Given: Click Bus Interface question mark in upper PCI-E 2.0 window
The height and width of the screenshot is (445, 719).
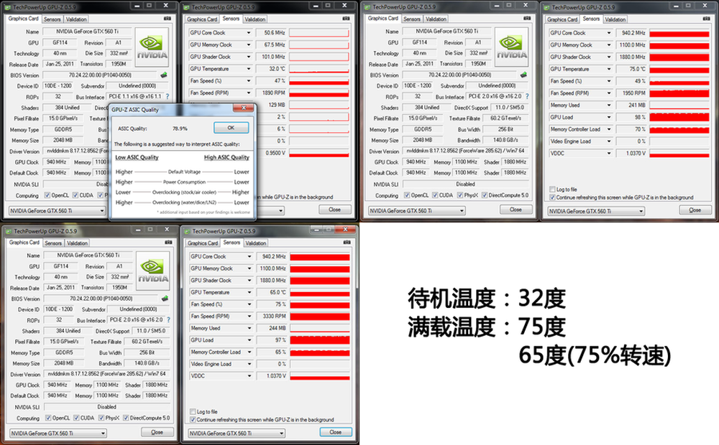Looking at the screenshot, I should pyautogui.click(x=527, y=96).
